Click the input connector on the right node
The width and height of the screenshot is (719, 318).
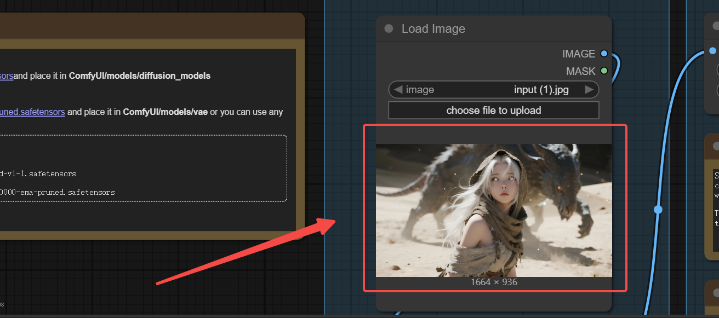tap(712, 50)
